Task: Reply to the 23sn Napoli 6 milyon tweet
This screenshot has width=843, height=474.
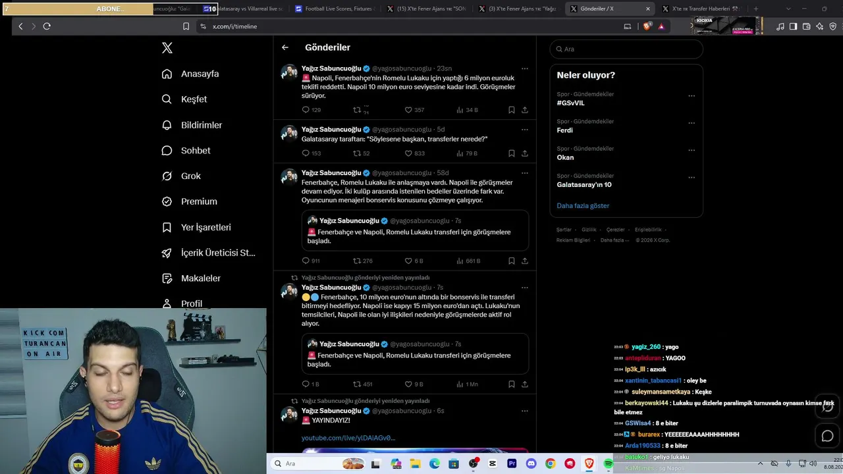Action: pos(306,110)
